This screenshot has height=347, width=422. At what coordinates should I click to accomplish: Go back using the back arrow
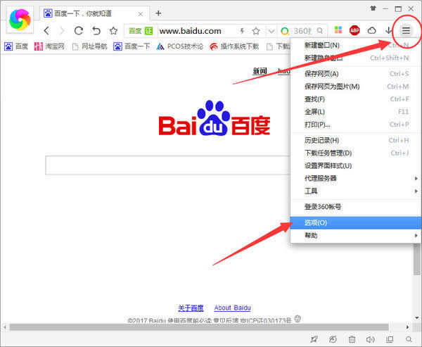pos(46,31)
